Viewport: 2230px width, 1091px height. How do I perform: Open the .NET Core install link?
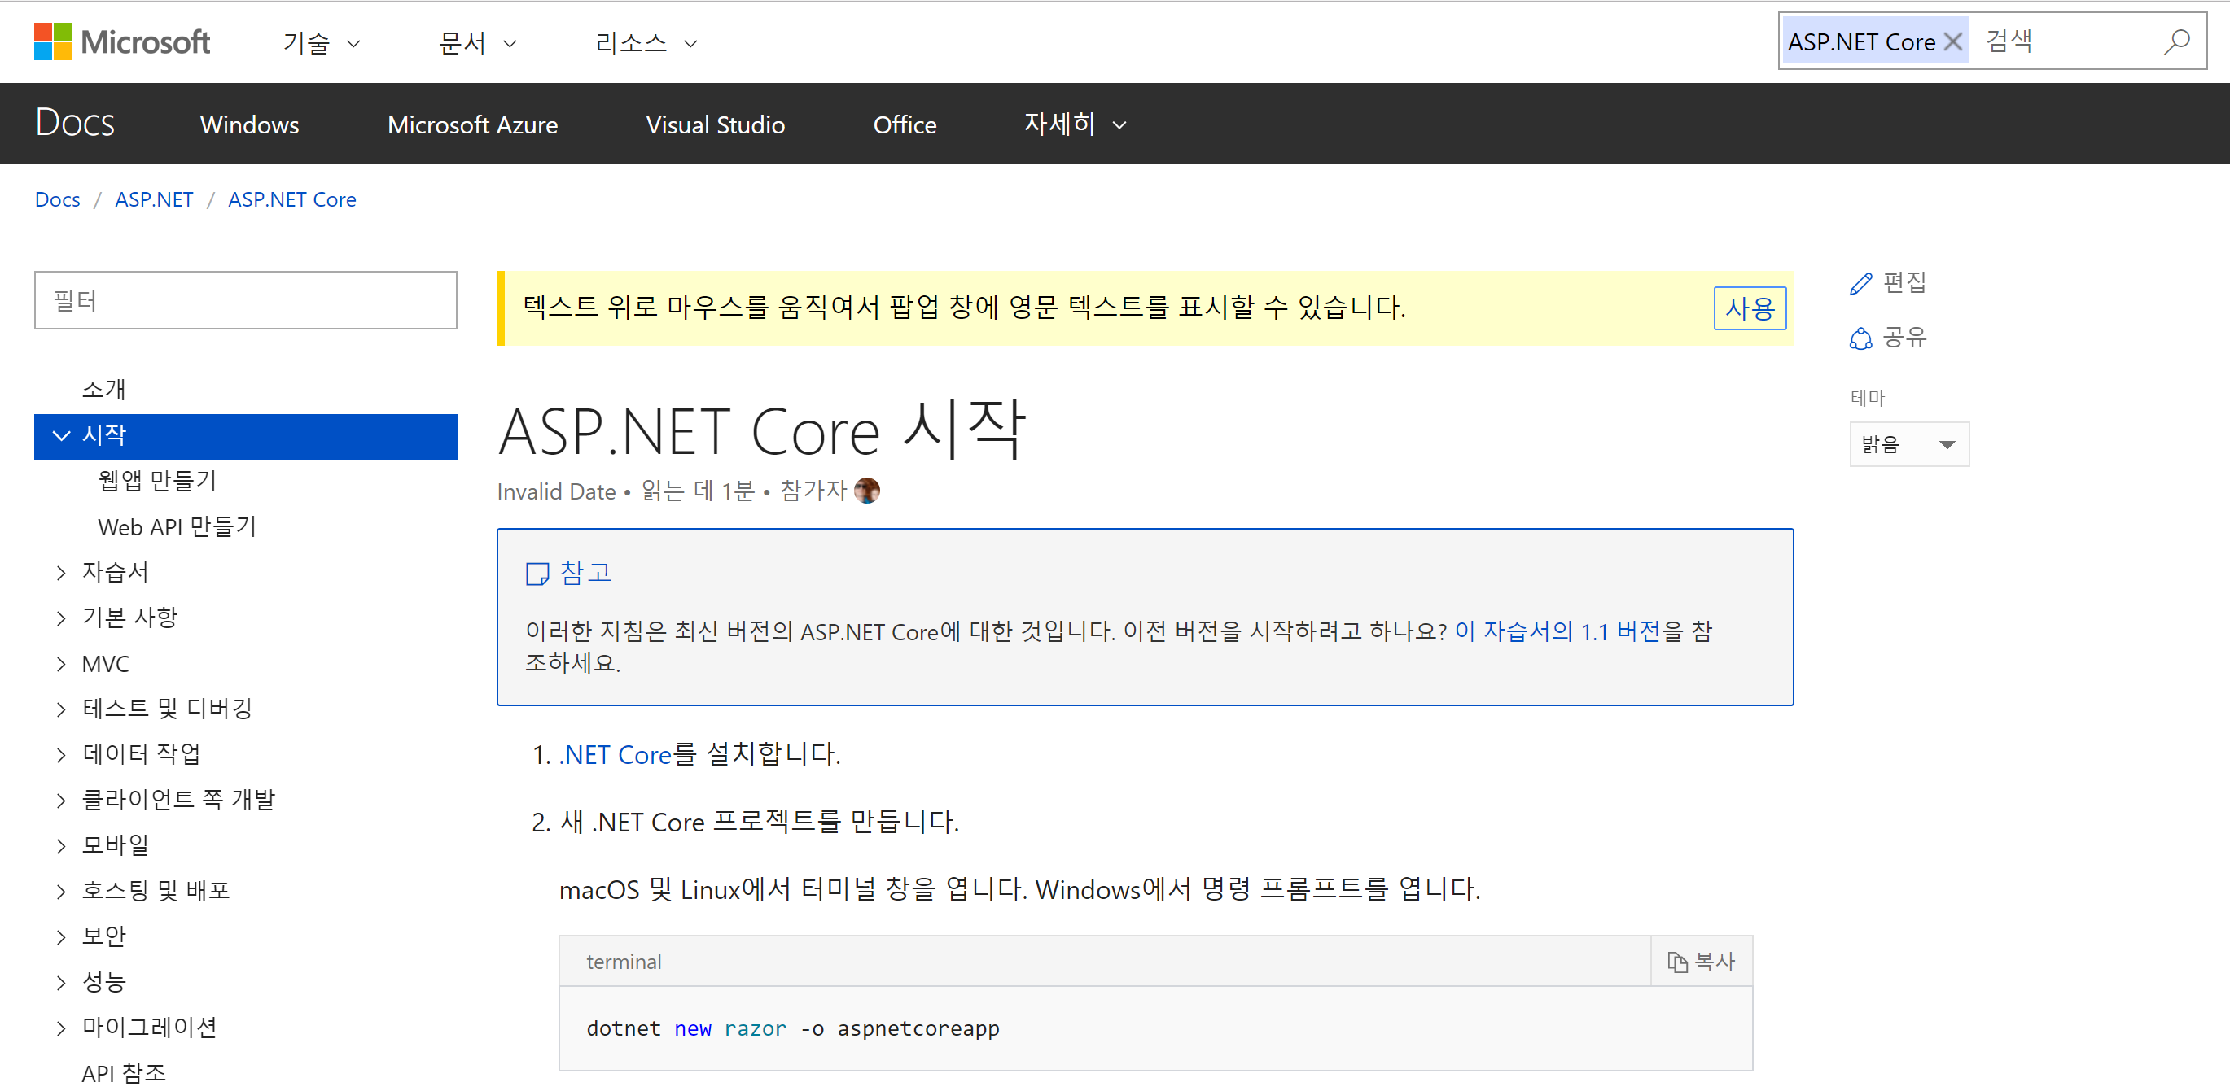point(615,754)
